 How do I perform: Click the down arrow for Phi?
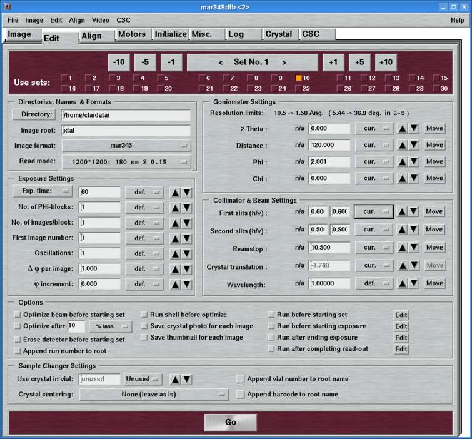tap(414, 161)
